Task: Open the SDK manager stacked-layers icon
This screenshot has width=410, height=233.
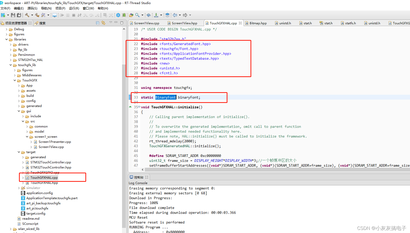Action: 167,15
